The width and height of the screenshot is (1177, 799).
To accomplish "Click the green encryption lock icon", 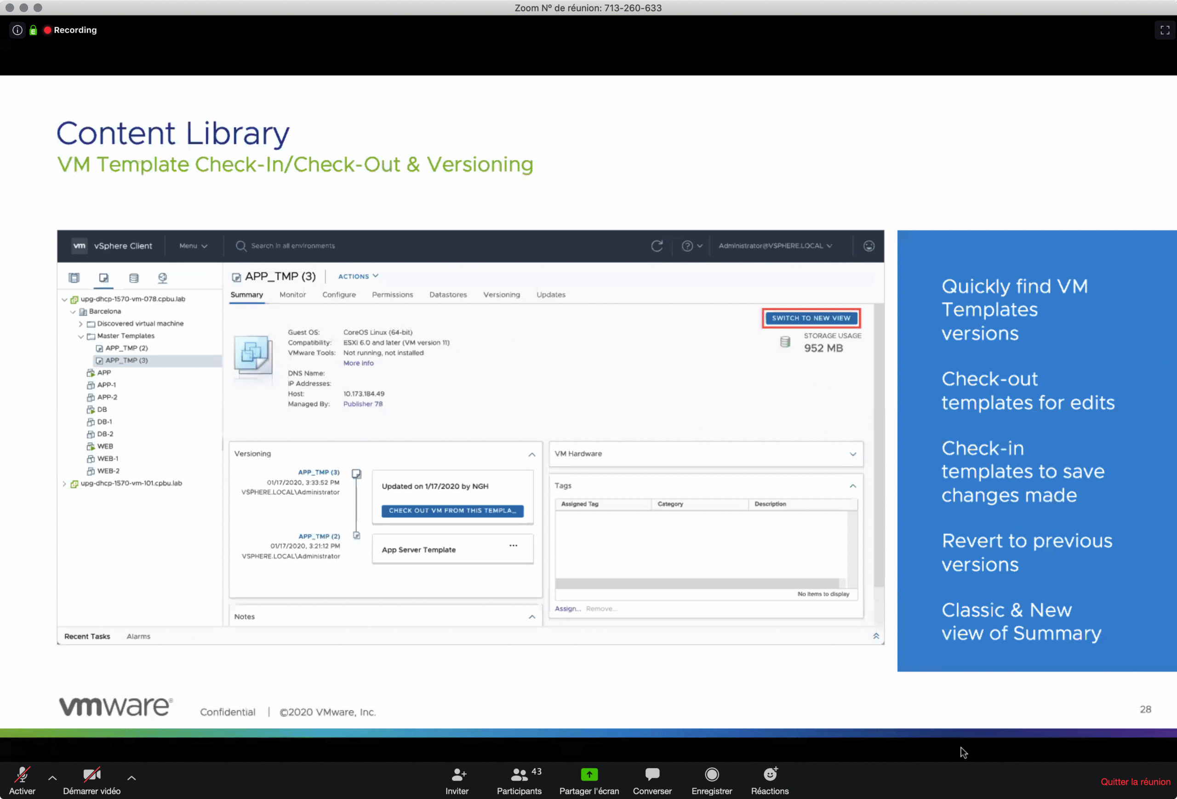I will (x=33, y=30).
